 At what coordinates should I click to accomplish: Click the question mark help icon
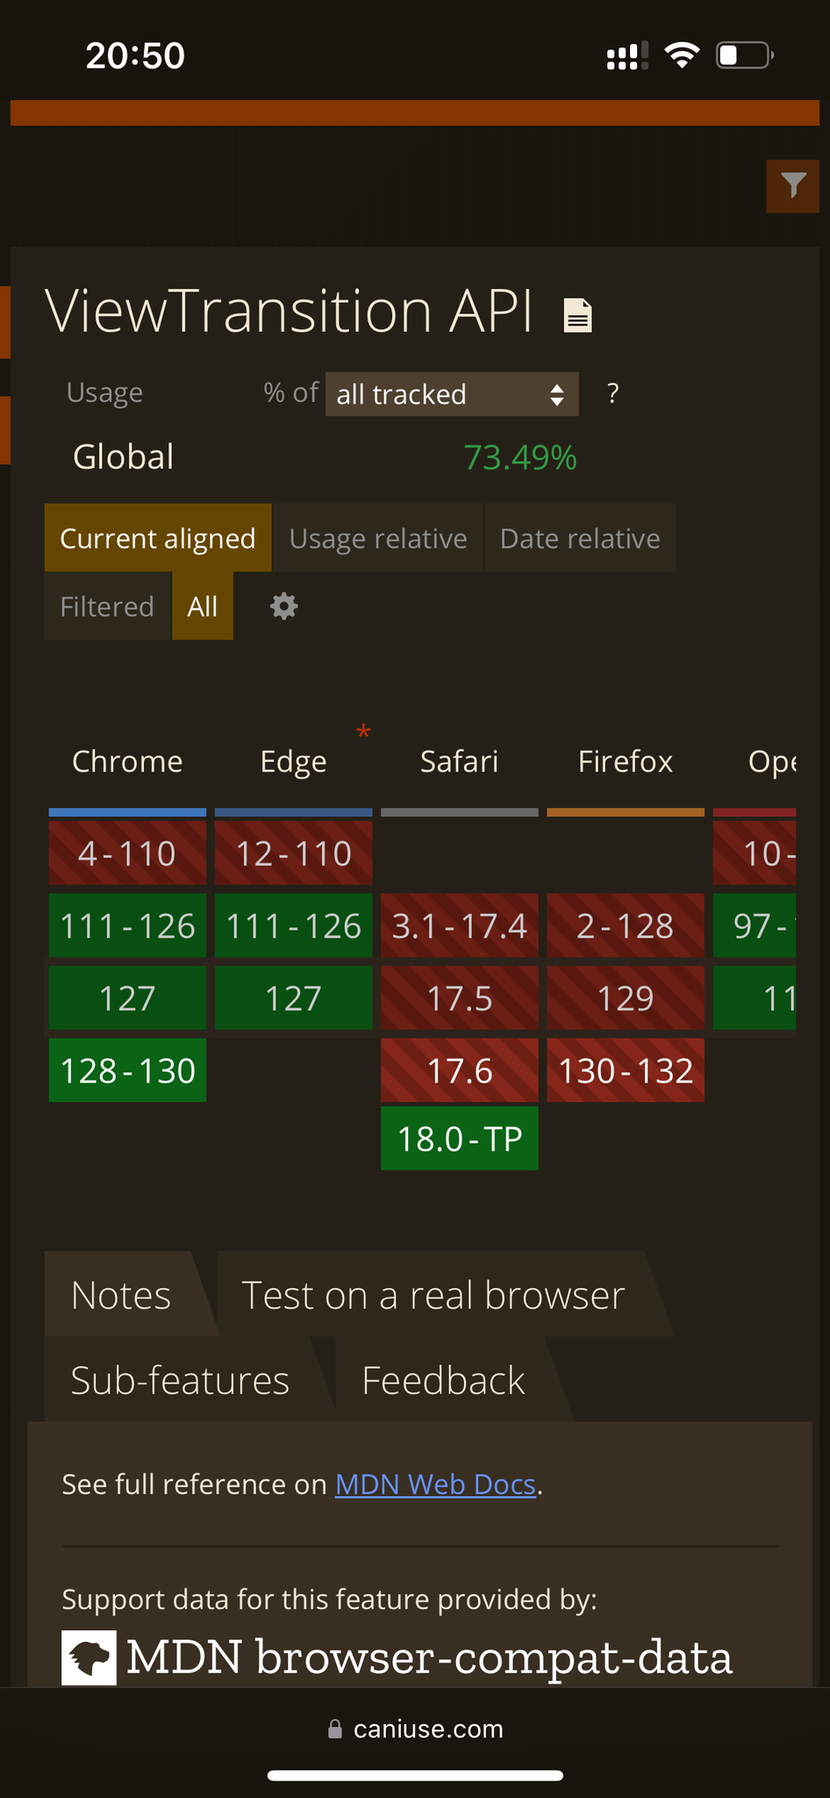pos(612,393)
